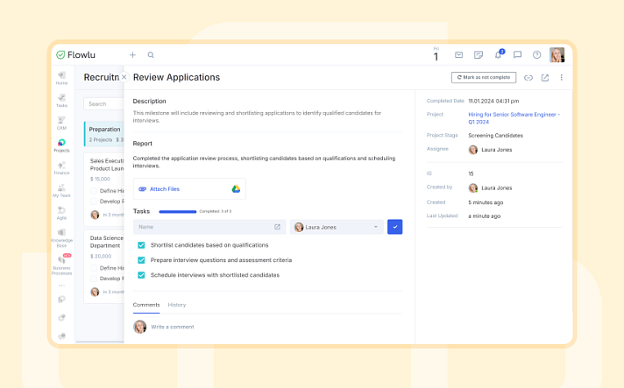The image size is (624, 388).
Task: Open Projects in the sidebar
Action: 61,145
